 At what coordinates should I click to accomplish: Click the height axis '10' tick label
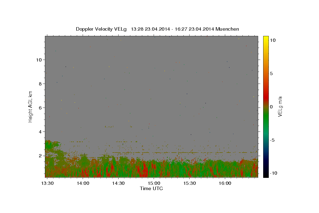[x=39, y=60]
